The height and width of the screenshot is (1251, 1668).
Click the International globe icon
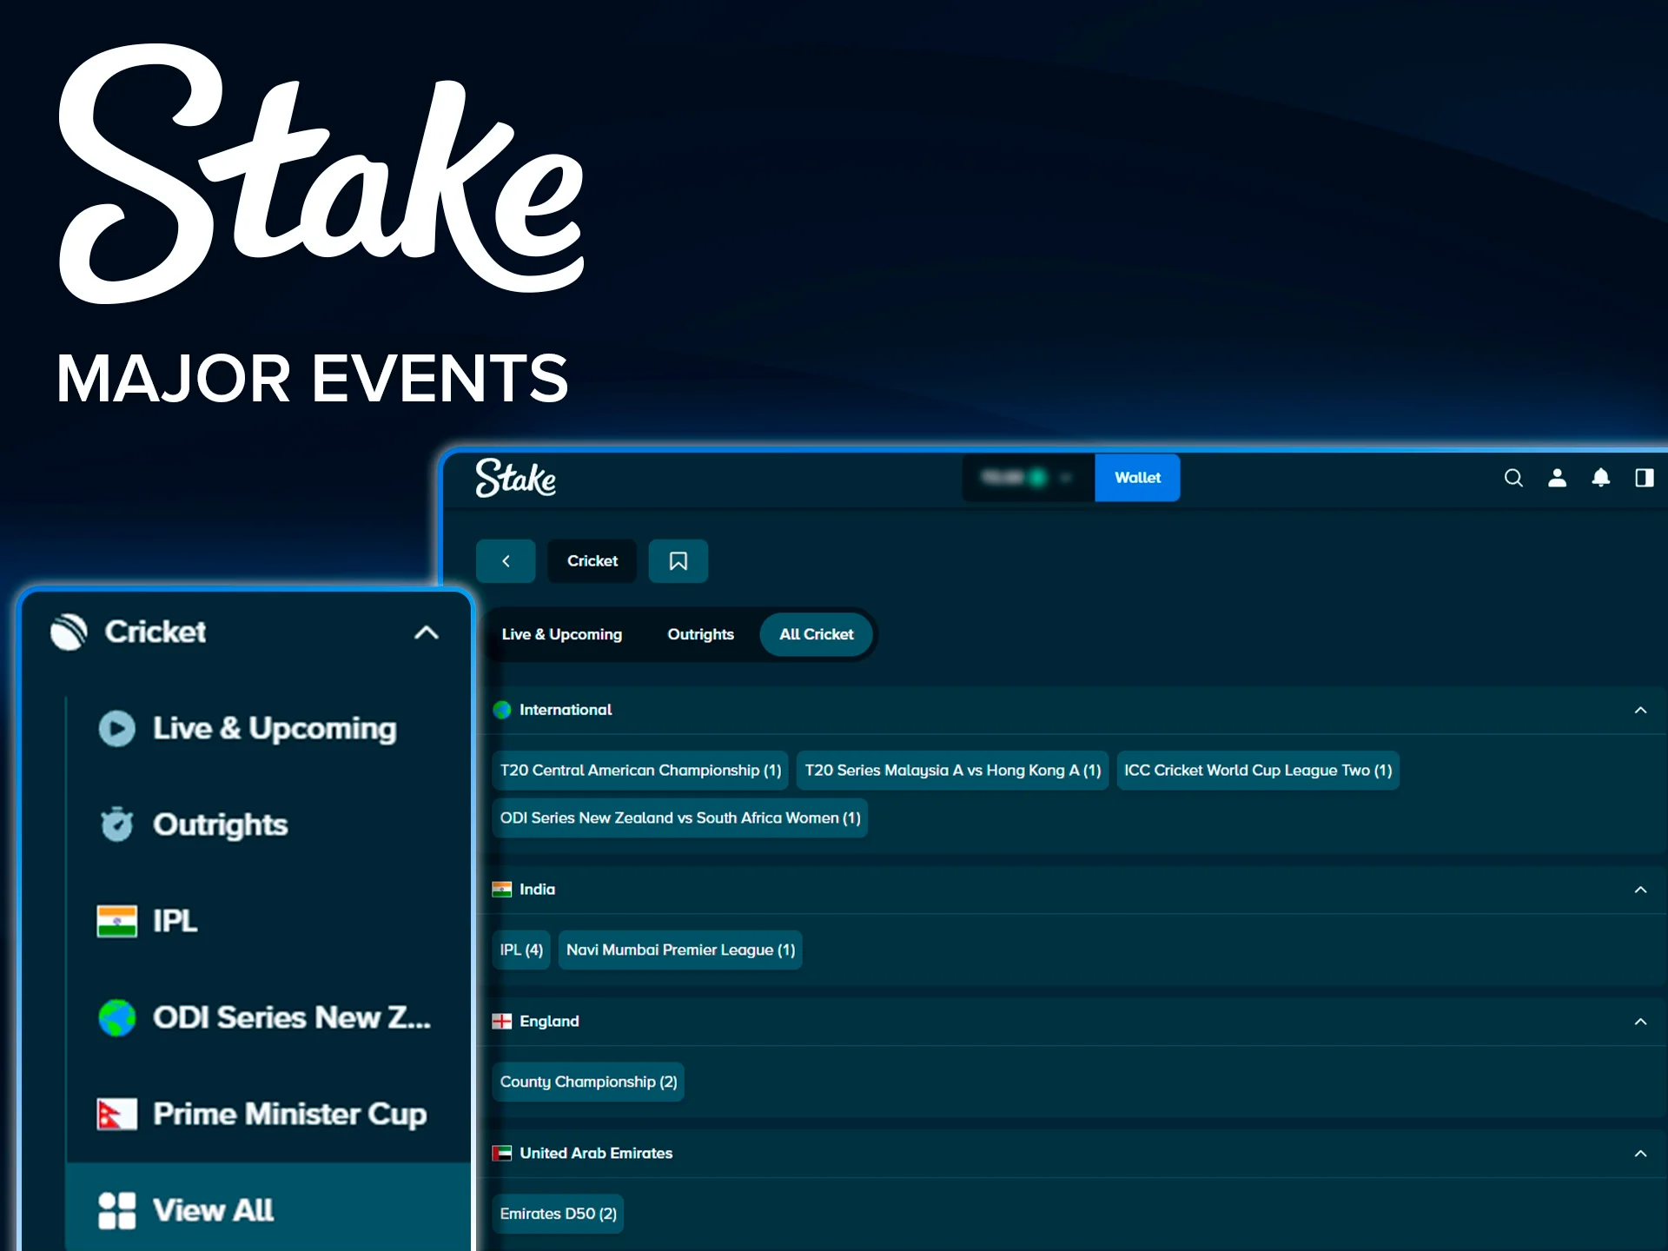[502, 710]
